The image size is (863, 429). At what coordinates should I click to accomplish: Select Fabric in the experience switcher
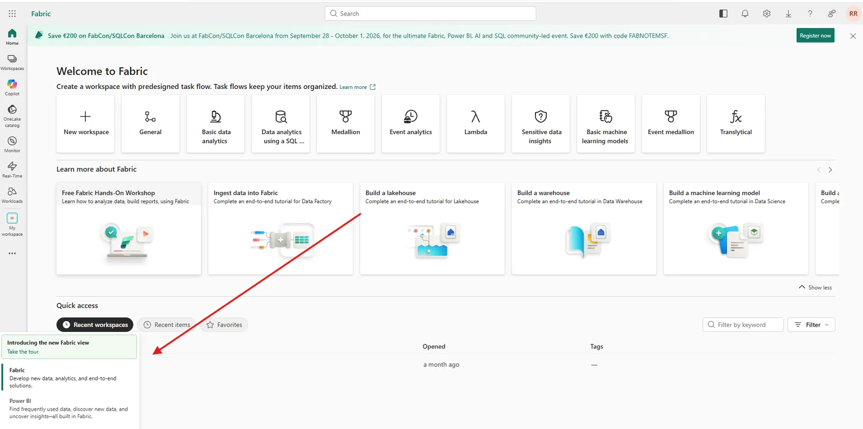click(x=70, y=378)
